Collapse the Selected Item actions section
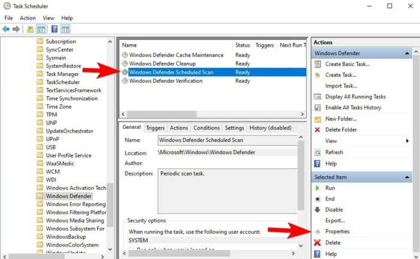The width and height of the screenshot is (420, 259). [x=407, y=177]
